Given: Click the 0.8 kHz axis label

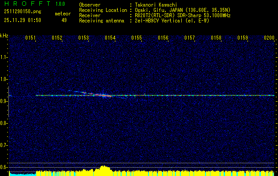Looking at the screenshot, I should 4,123.
